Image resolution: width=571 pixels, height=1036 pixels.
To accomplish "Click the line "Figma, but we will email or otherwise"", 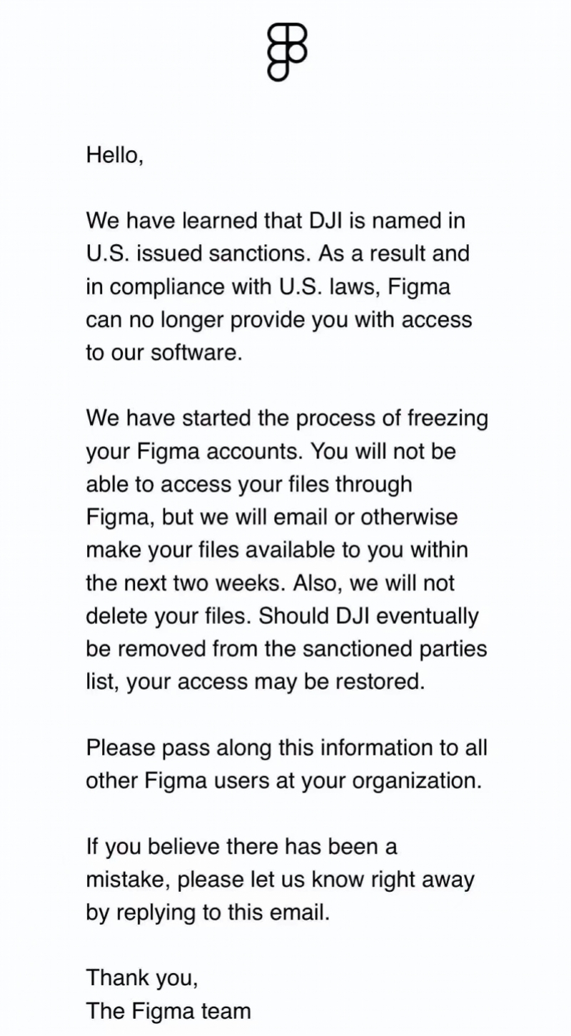I will pyautogui.click(x=272, y=517).
